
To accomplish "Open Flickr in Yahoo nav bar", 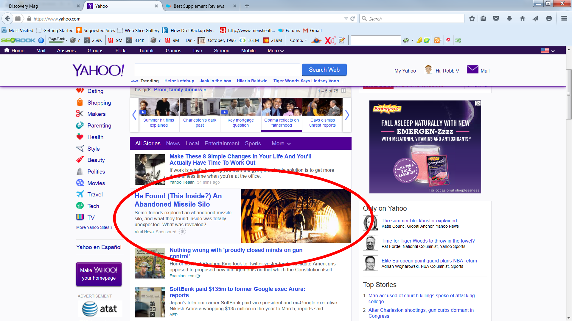I will tap(121, 51).
